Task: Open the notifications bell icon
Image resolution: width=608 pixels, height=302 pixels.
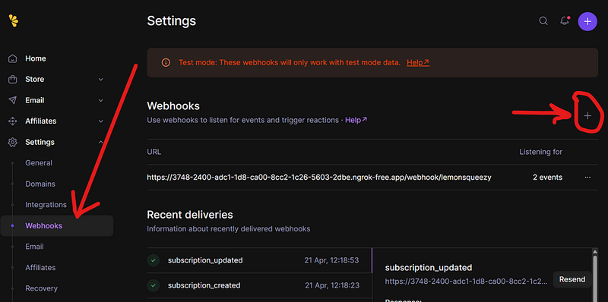Action: (565, 21)
